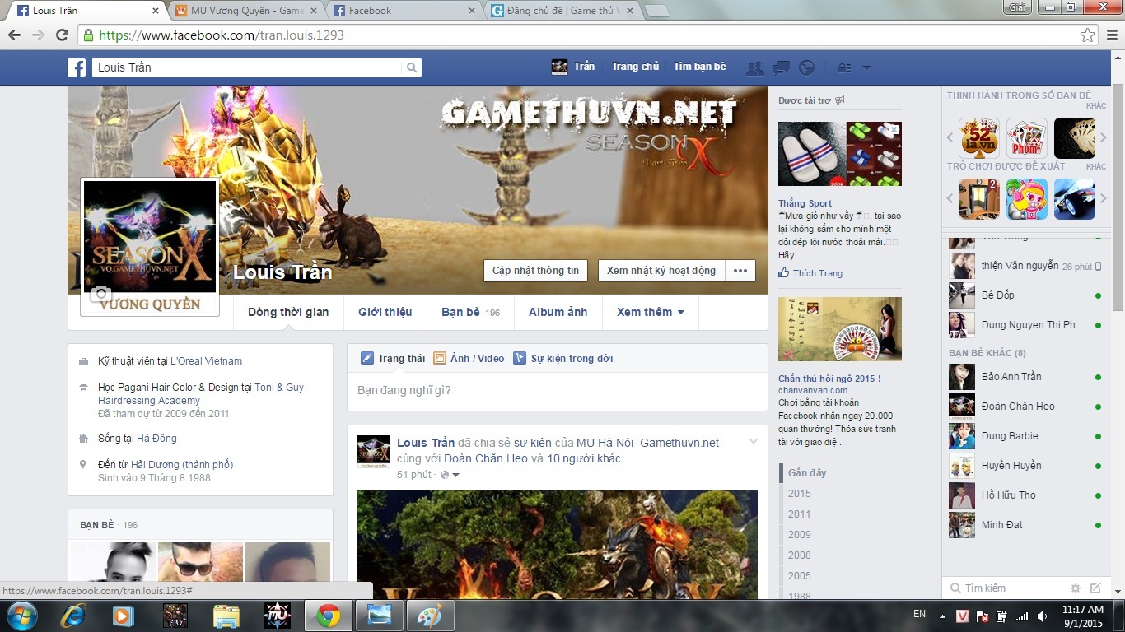1125x632 pixels.
Task: Click Xem nhật ký hoạt động button
Action: (x=661, y=271)
